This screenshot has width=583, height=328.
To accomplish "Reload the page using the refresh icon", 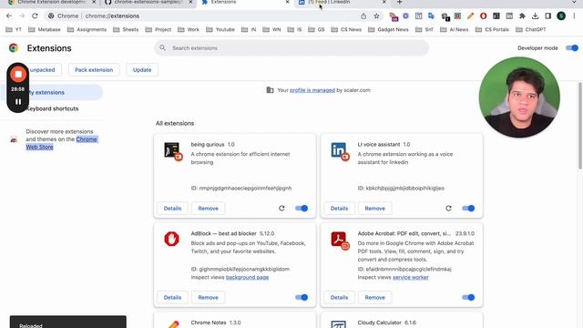I will [x=35, y=16].
